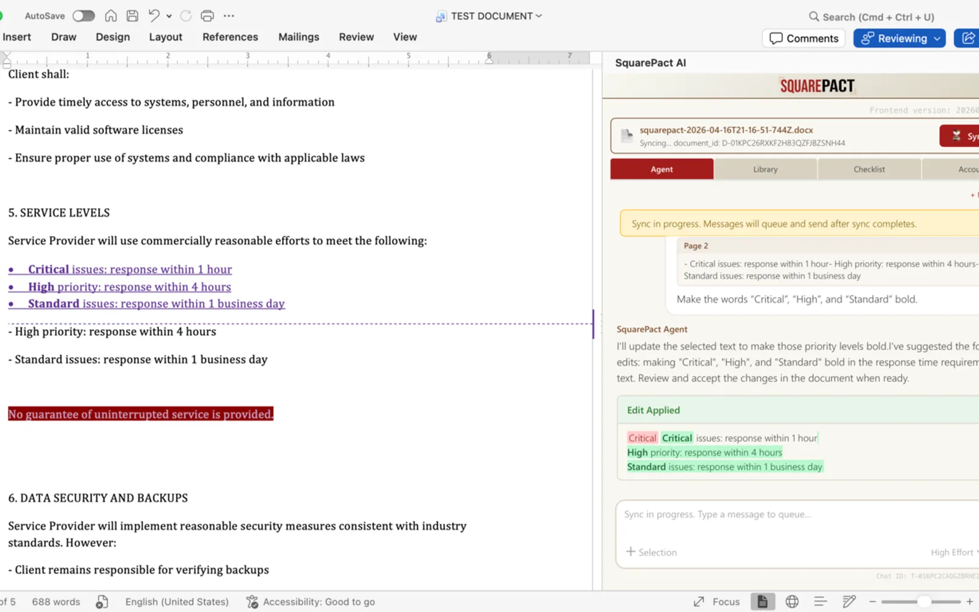Open the undo history dropdown arrow
Image resolution: width=979 pixels, height=612 pixels.
pos(169,16)
